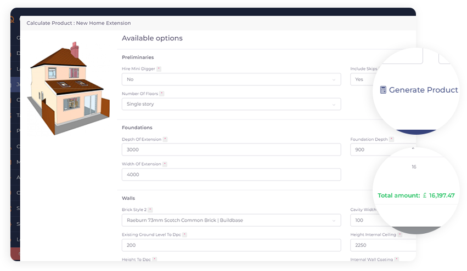
Task: Open the Hire Mini Digger dropdown
Action: (230, 79)
